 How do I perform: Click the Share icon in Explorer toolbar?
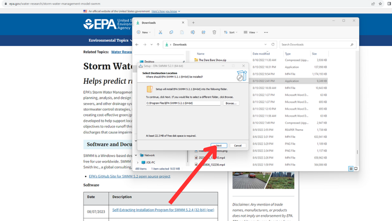click(203, 32)
